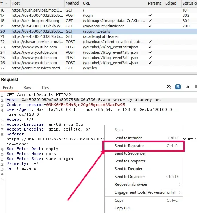The height and width of the screenshot is (213, 197).
Task: Switch to the Pretty tab
Action: point(8,87)
